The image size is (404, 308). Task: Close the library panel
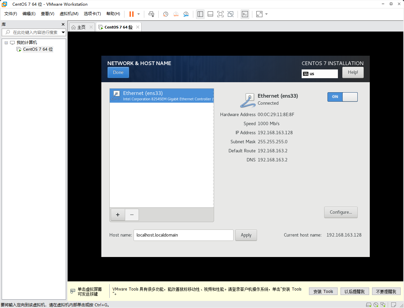coord(63,24)
